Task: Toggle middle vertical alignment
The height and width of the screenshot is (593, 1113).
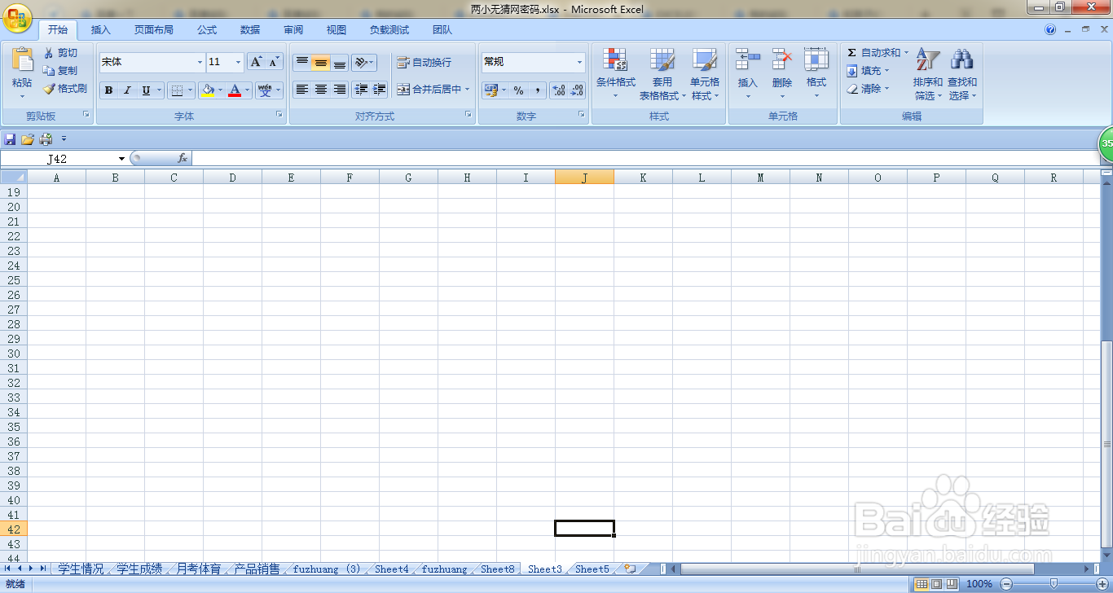Action: click(321, 63)
